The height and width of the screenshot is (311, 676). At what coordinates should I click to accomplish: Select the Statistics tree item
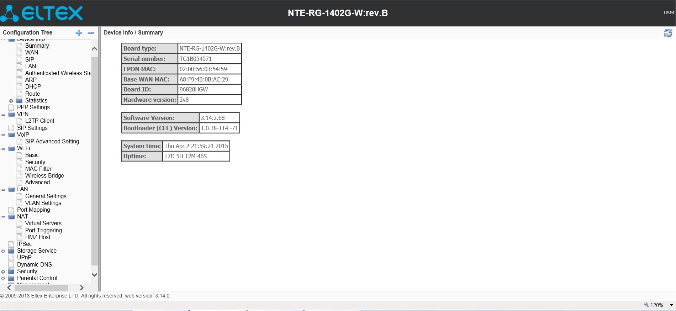(x=36, y=100)
